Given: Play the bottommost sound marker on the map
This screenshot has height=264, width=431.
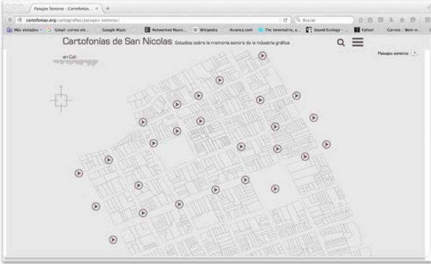Looking at the screenshot, I should click(113, 240).
